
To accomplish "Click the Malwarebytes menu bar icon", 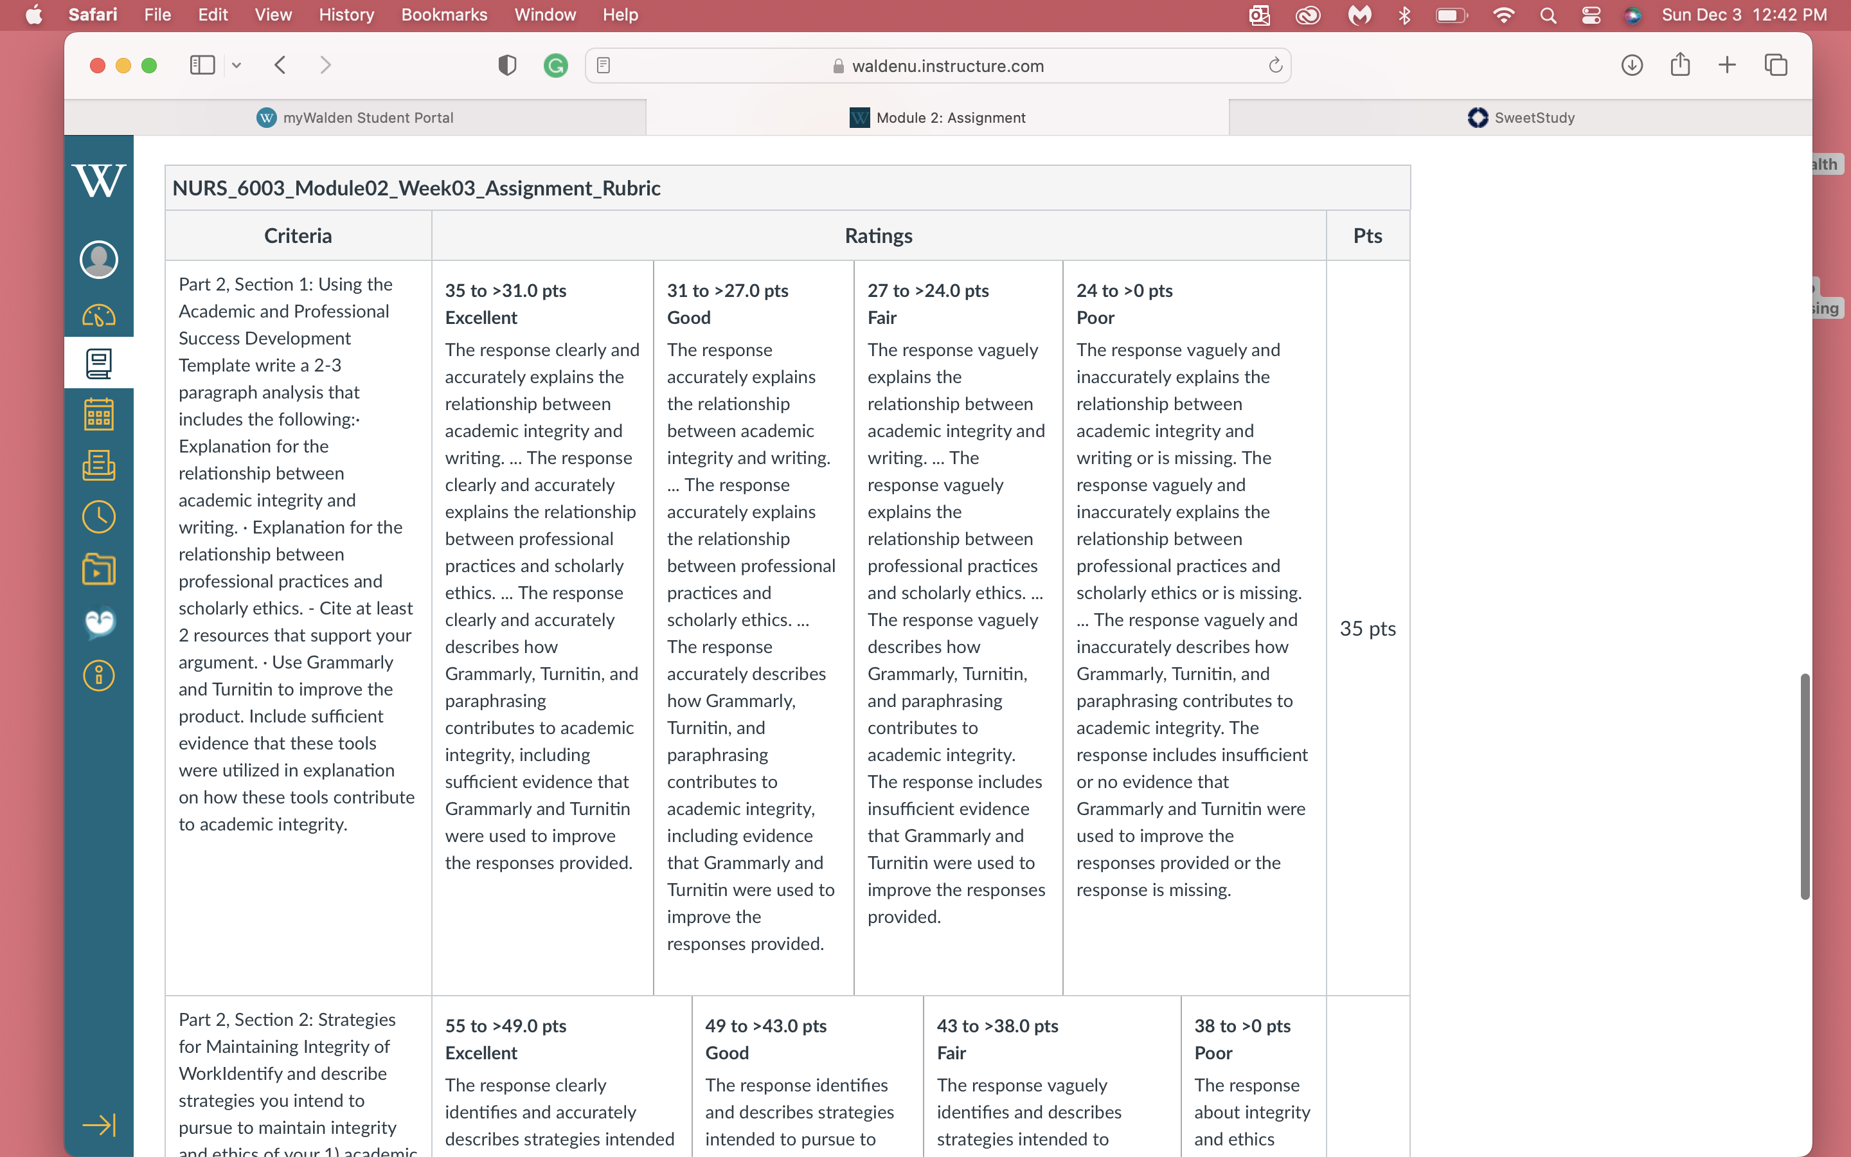I will click(x=1359, y=15).
